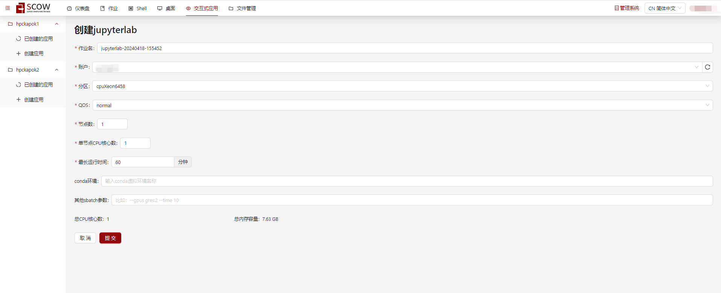Click the 总内存容量 7.63 GB text
721x293 pixels.
coord(256,219)
